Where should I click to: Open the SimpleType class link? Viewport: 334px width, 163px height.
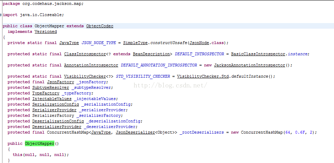(x=135, y=43)
